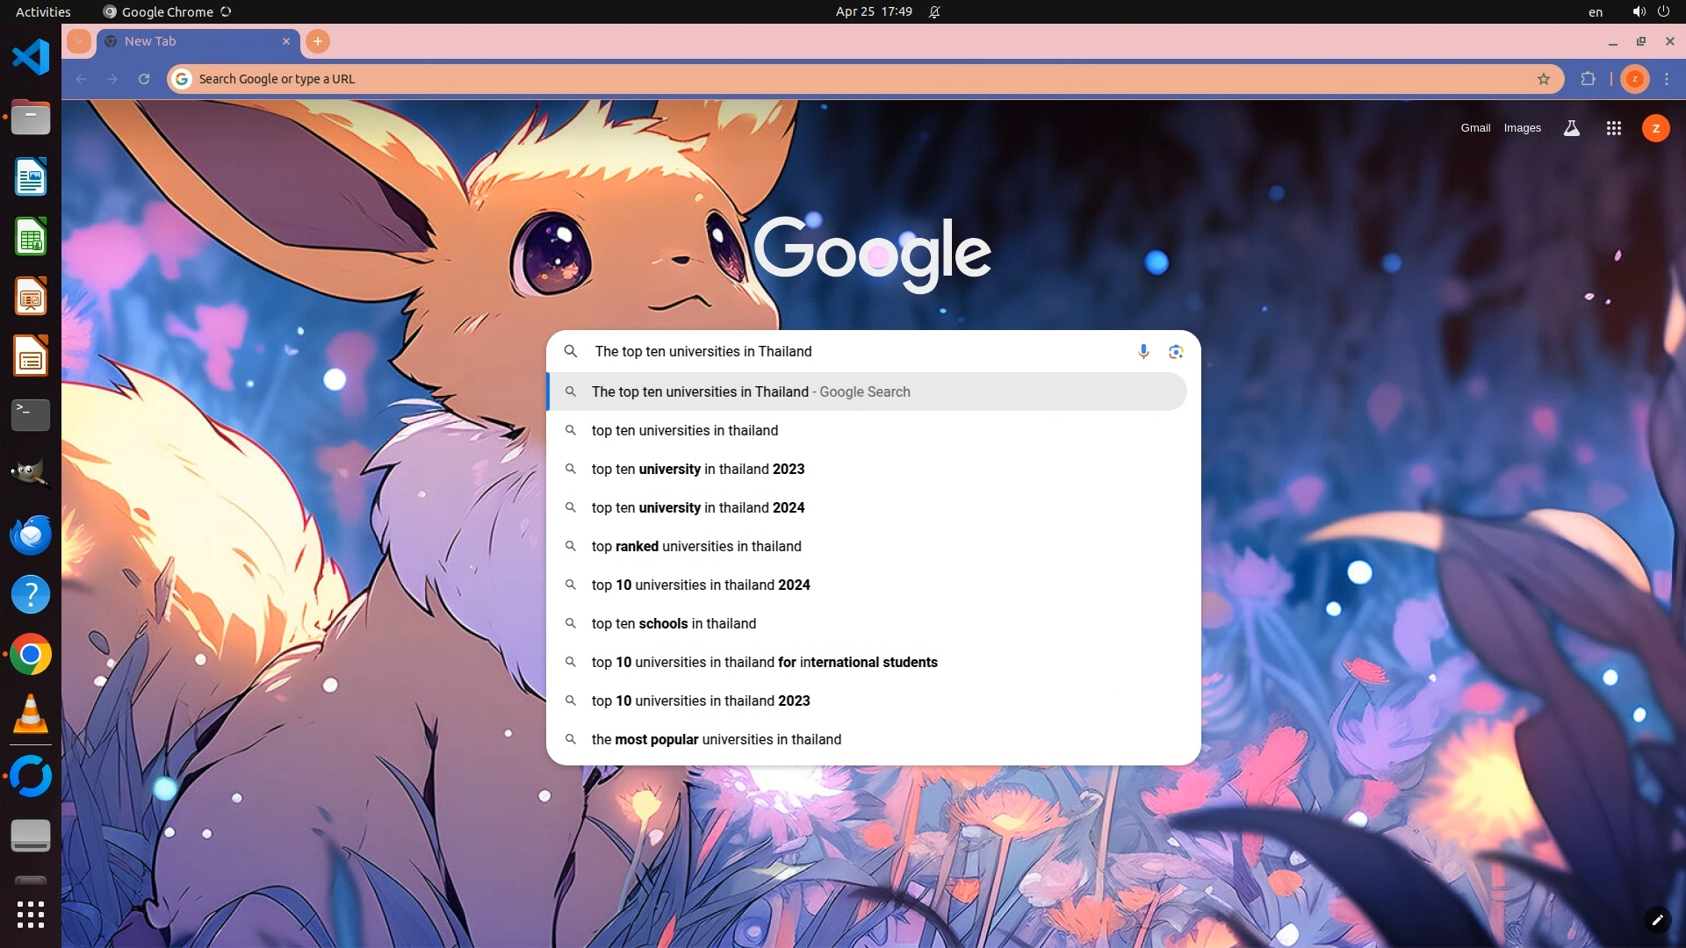The width and height of the screenshot is (1686, 948).
Task: Open Chrome profile button in toolbar
Action: [x=1634, y=79]
